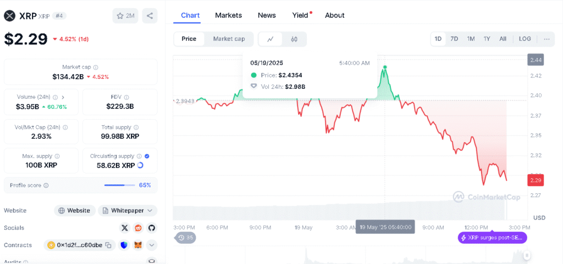Click the 0x1d2f...c60dbe contract address
Image resolution: width=563 pixels, height=264 pixels.
coord(80,245)
